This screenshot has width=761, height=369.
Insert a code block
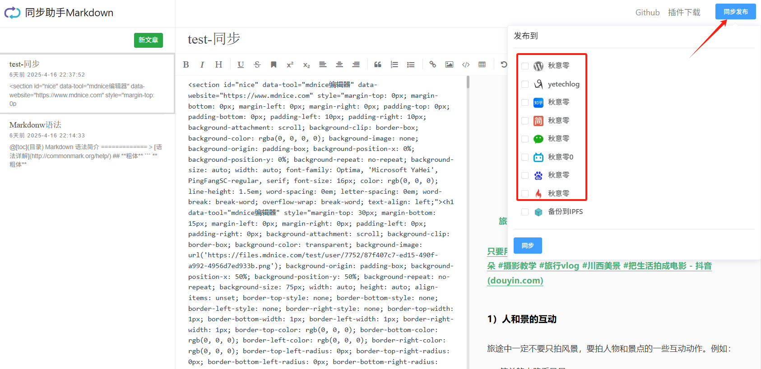coord(466,64)
